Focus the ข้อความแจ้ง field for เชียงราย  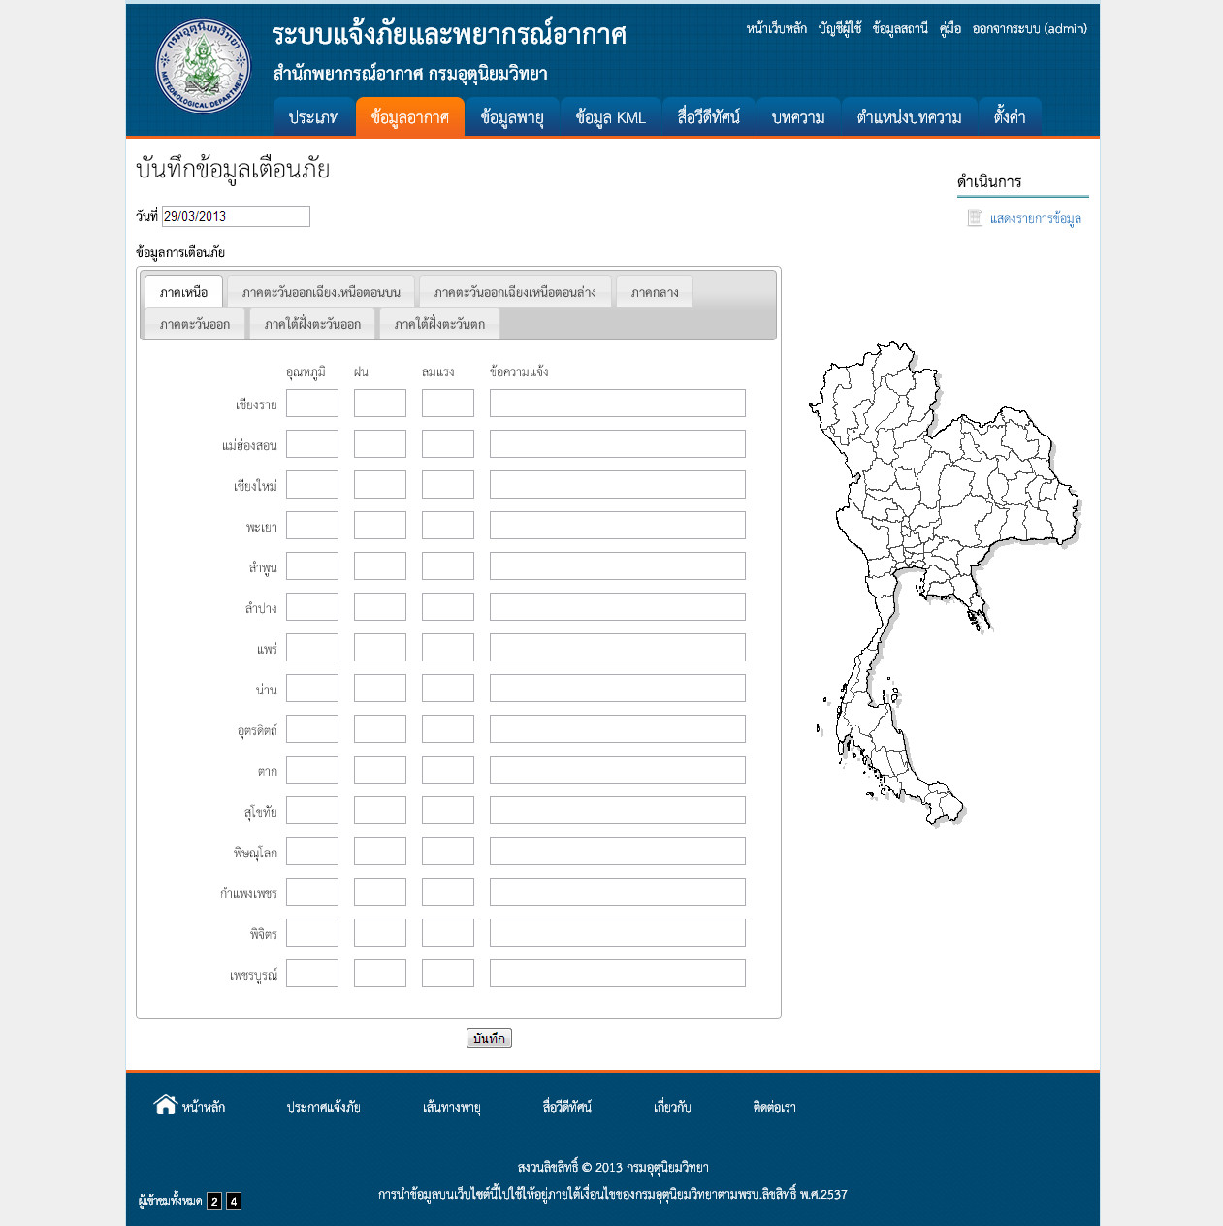(618, 403)
